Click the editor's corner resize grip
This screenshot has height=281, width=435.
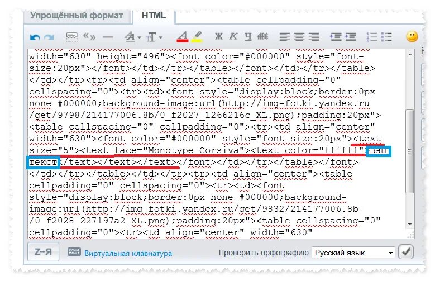click(x=410, y=235)
